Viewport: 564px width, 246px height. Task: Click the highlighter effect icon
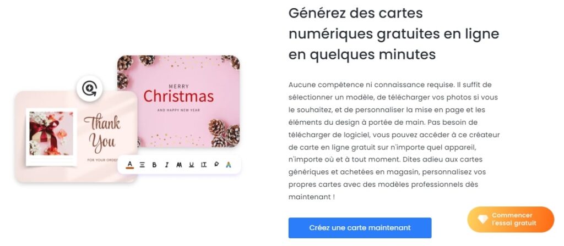(216, 164)
